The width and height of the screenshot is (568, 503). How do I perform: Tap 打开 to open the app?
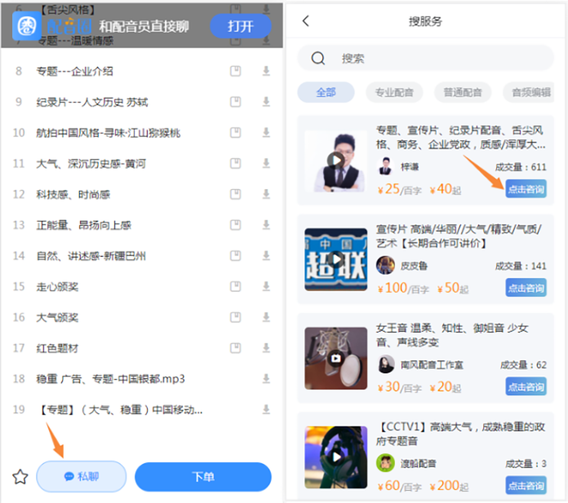[241, 26]
